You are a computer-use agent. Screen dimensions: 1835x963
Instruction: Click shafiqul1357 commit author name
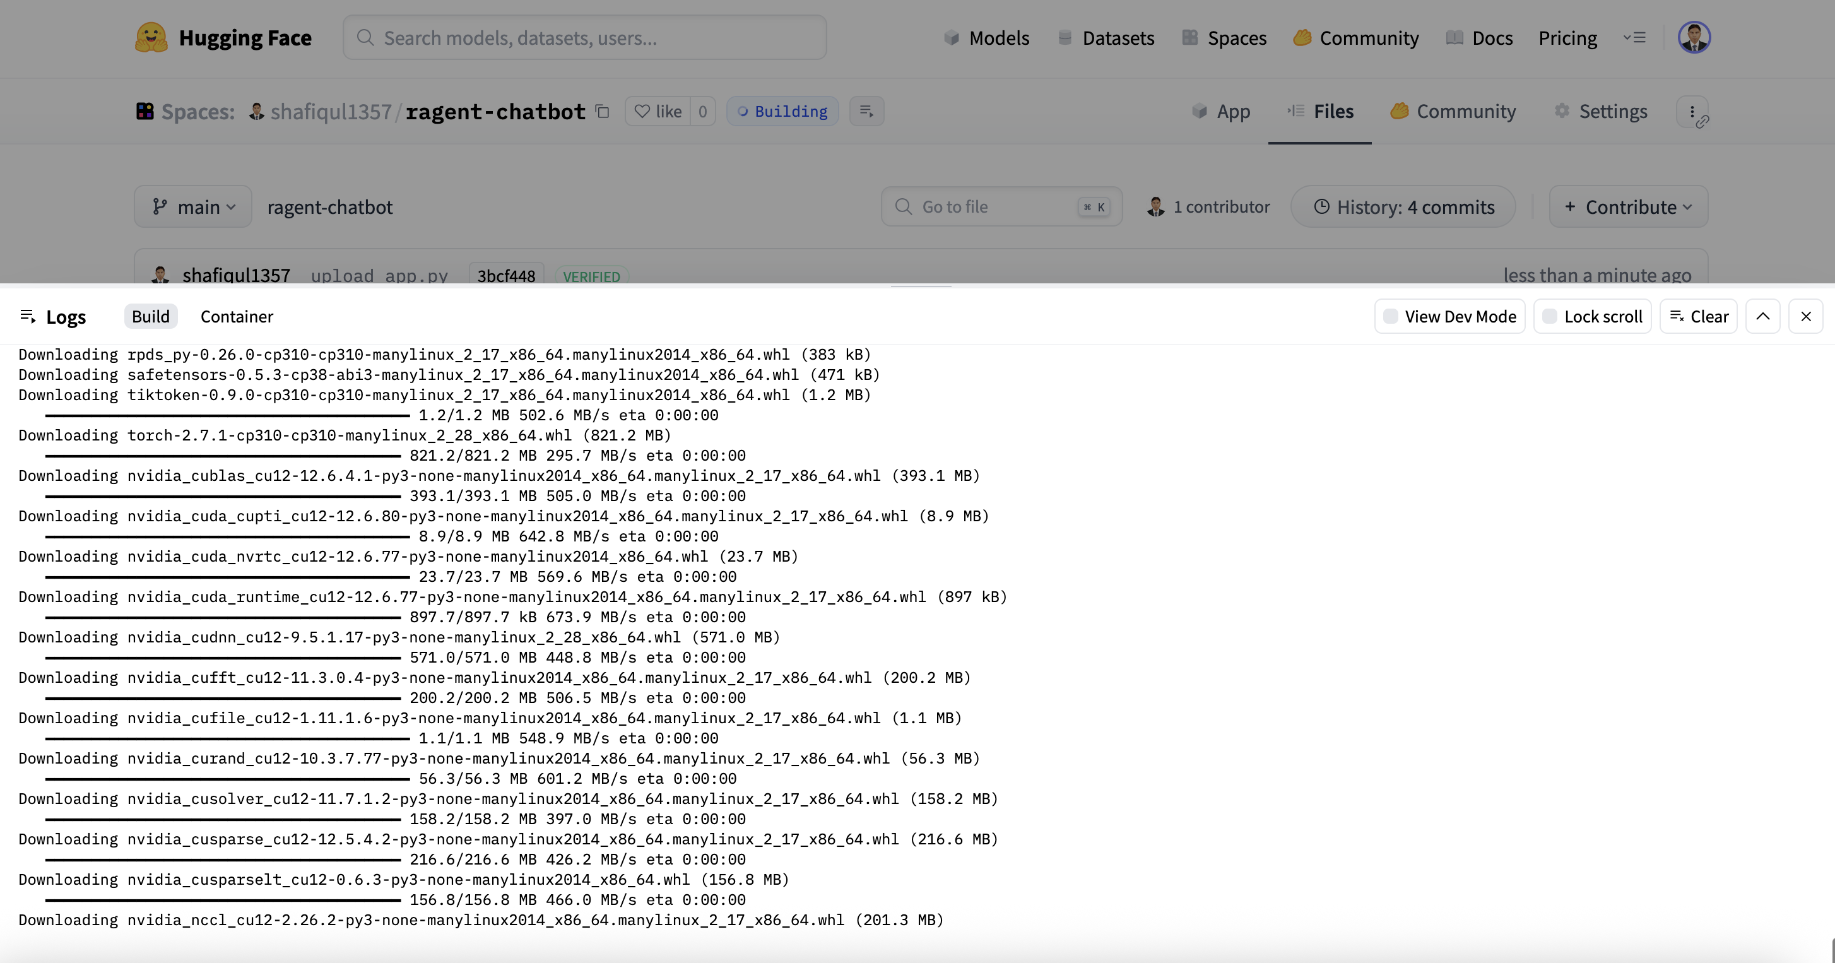[x=236, y=275]
